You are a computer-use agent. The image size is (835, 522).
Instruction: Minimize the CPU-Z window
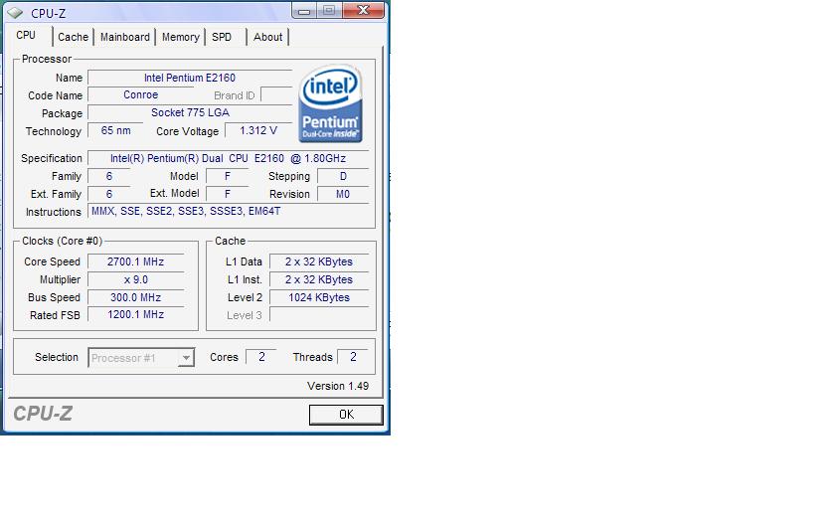tap(304, 11)
